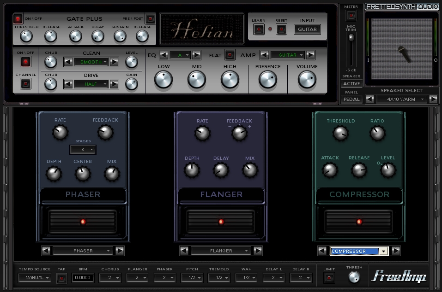This screenshot has width=442, height=292.
Task: Go to next effect in Phaser slot
Action: pyautogui.click(x=120, y=251)
